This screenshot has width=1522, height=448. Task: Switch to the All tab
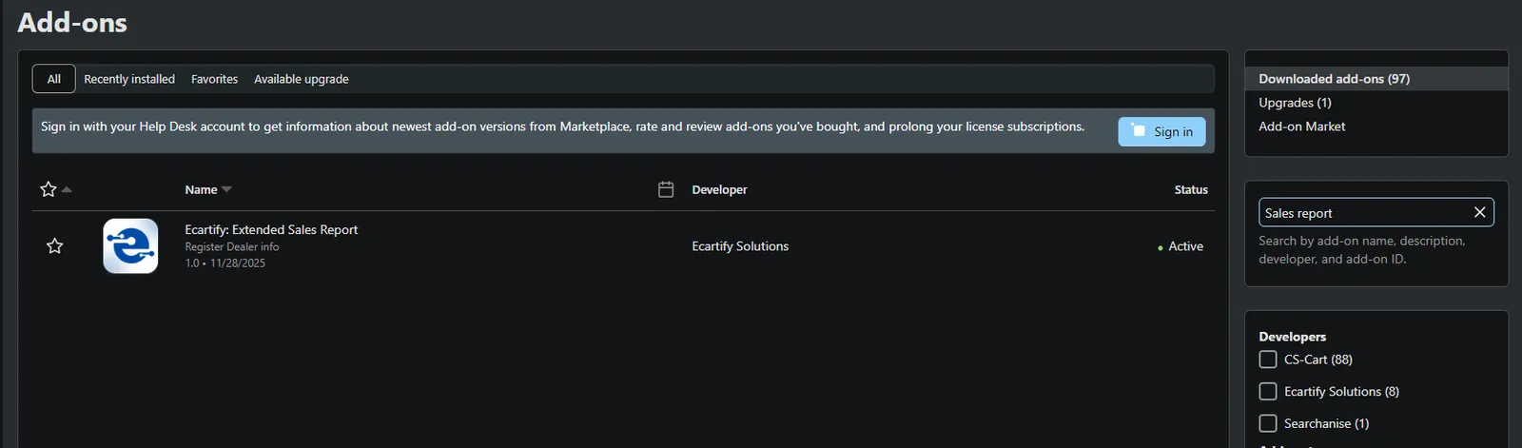coord(54,79)
